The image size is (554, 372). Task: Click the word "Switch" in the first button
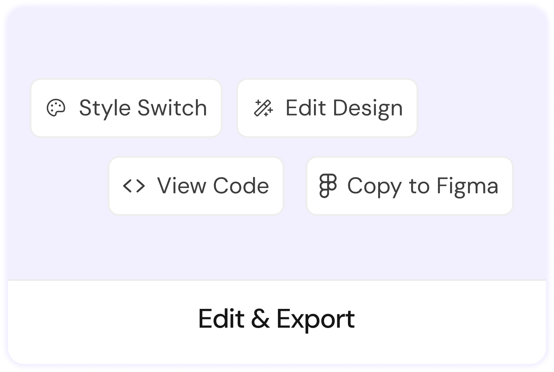(172, 108)
